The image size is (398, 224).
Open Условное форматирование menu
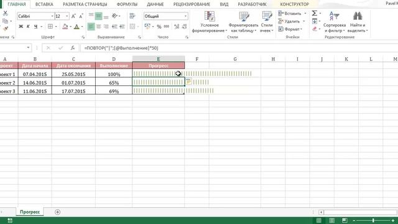[x=210, y=22]
